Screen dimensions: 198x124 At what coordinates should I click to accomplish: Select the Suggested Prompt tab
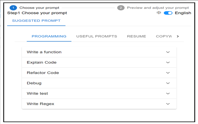pyautogui.click(x=36, y=21)
